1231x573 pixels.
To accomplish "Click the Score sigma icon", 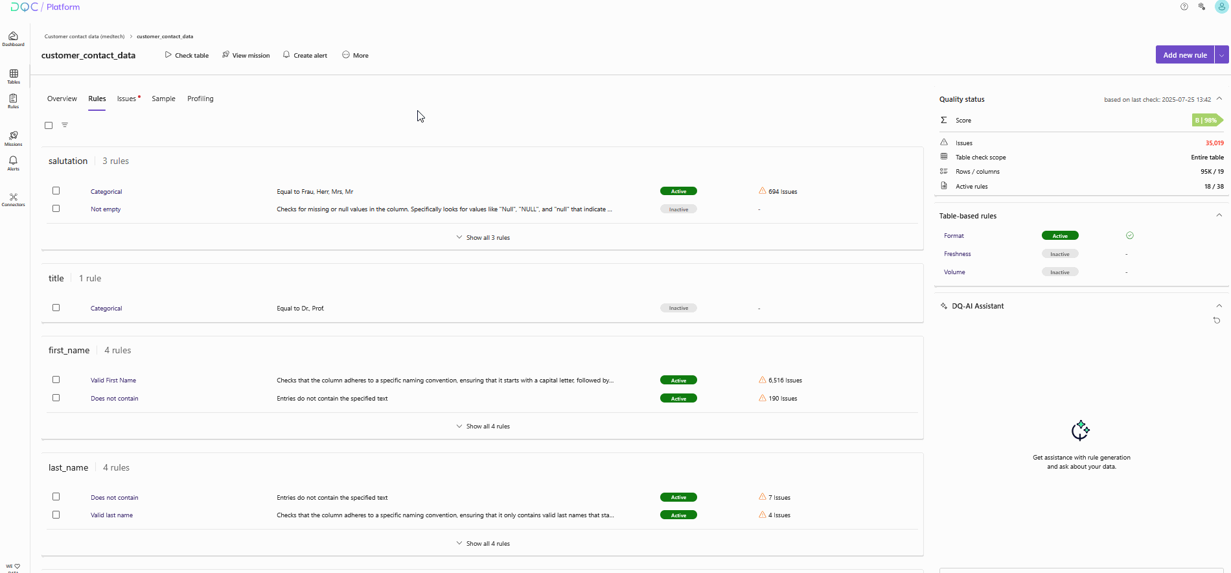I will 944,120.
